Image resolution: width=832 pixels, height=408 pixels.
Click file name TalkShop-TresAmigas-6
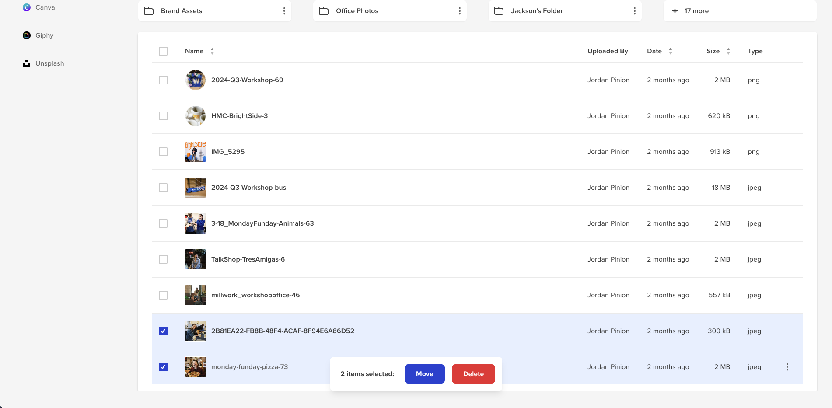[248, 259]
